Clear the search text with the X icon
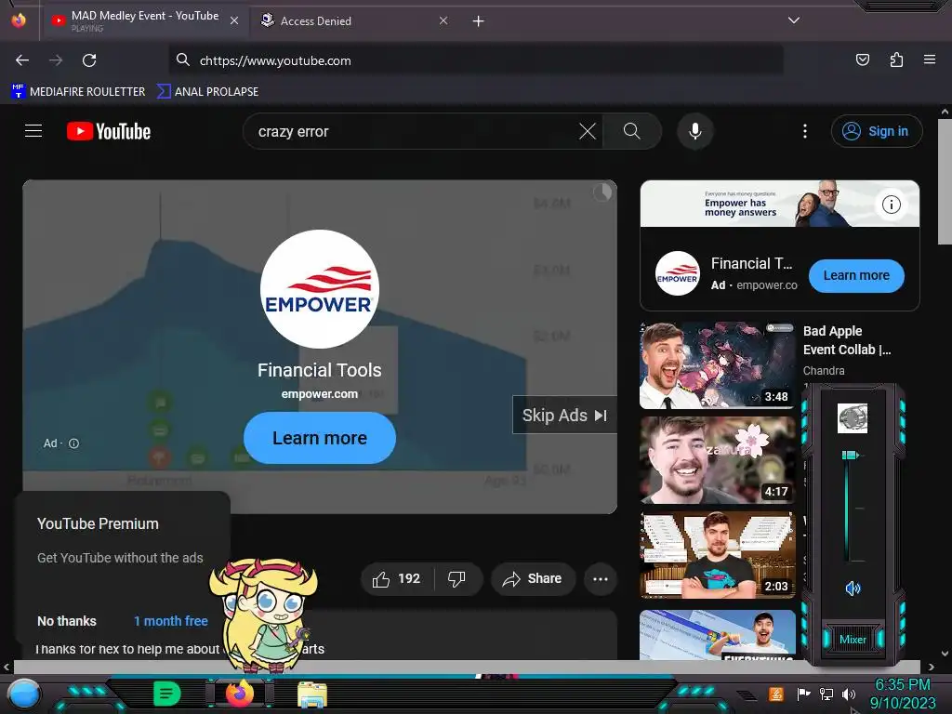Screen dimensions: 952x714 [588, 131]
